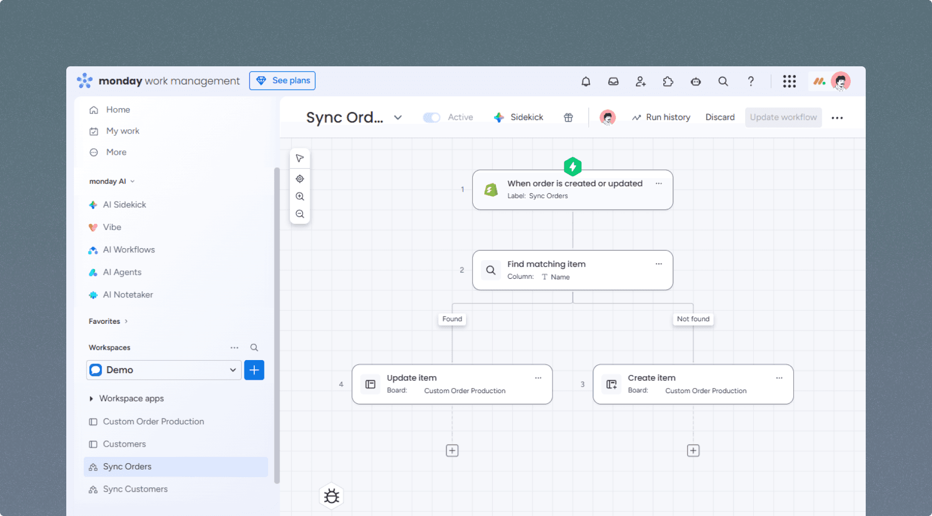Open Update item's three-dot menu
This screenshot has height=516, width=932.
coord(538,378)
